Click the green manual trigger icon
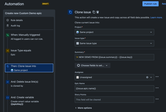Screen dimensions: 166x112 (8, 35)
